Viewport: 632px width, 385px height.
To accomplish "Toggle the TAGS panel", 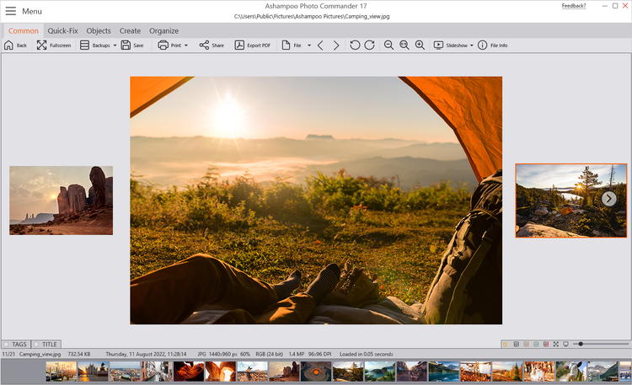I will pyautogui.click(x=15, y=345).
